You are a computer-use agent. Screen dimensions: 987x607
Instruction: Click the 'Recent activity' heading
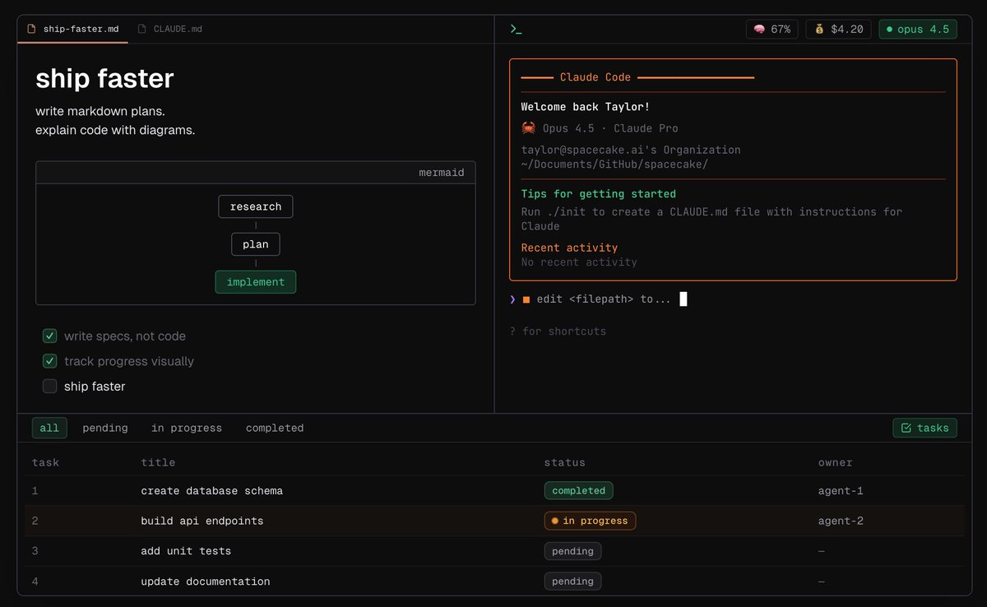point(569,248)
